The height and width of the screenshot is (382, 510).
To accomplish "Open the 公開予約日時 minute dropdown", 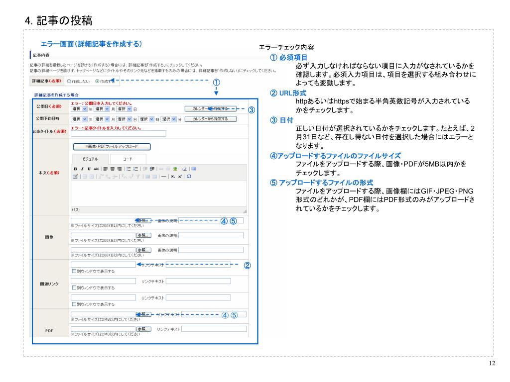I will (169, 119).
